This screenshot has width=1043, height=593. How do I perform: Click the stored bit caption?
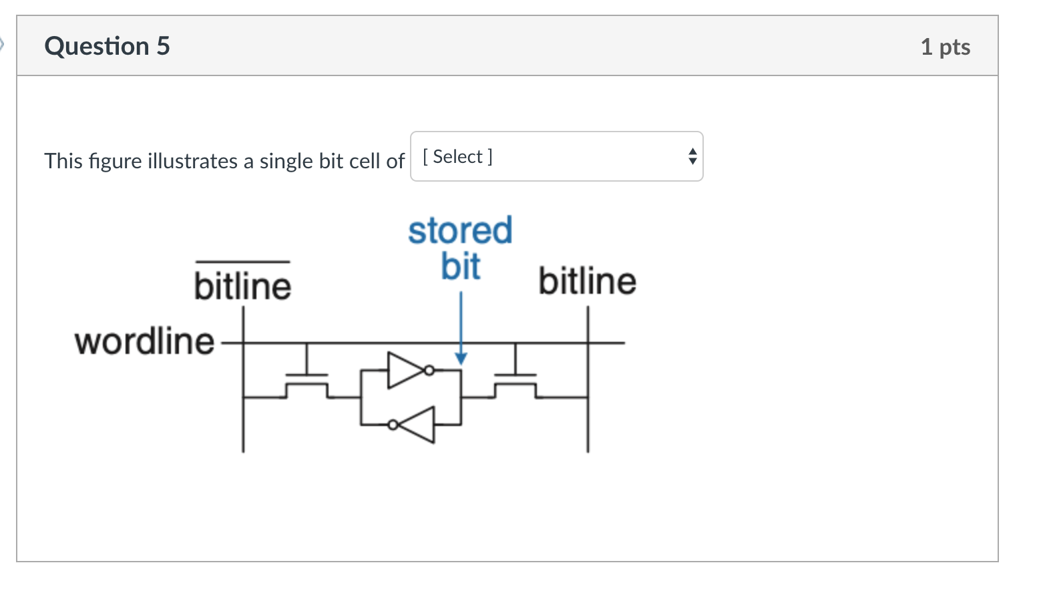click(x=459, y=248)
